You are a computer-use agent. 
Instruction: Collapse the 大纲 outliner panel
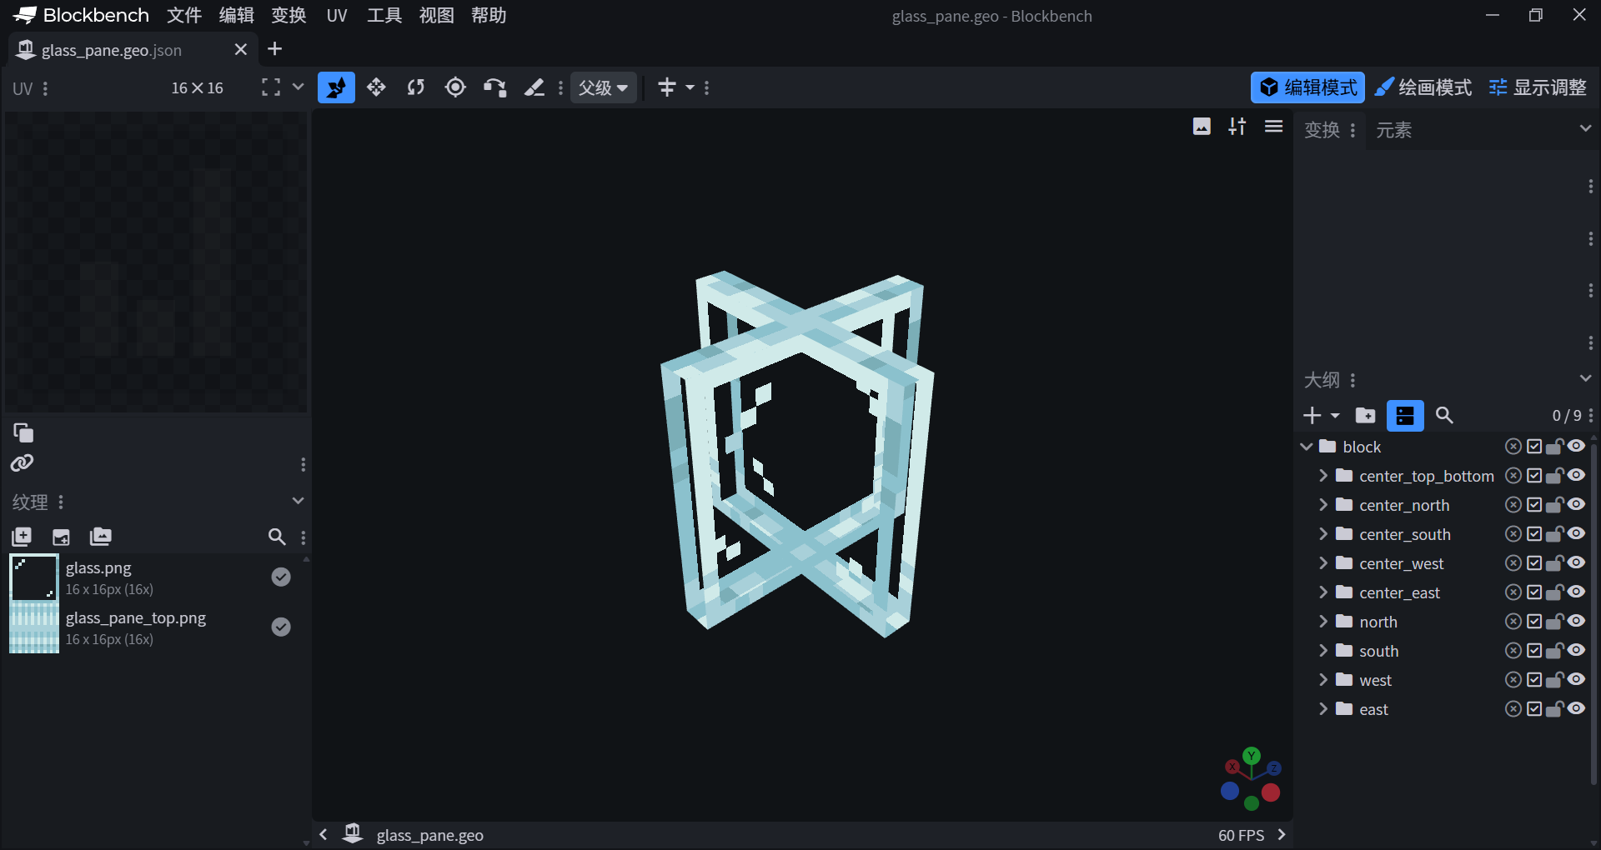(1585, 379)
